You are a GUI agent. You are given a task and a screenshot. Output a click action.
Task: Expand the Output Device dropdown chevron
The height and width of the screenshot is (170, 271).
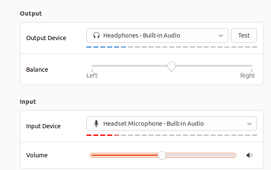tap(221, 35)
